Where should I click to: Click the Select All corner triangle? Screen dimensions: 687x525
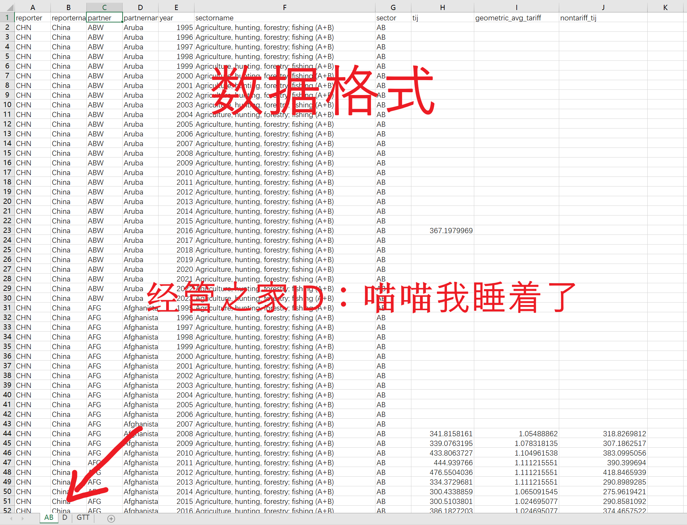click(10, 8)
